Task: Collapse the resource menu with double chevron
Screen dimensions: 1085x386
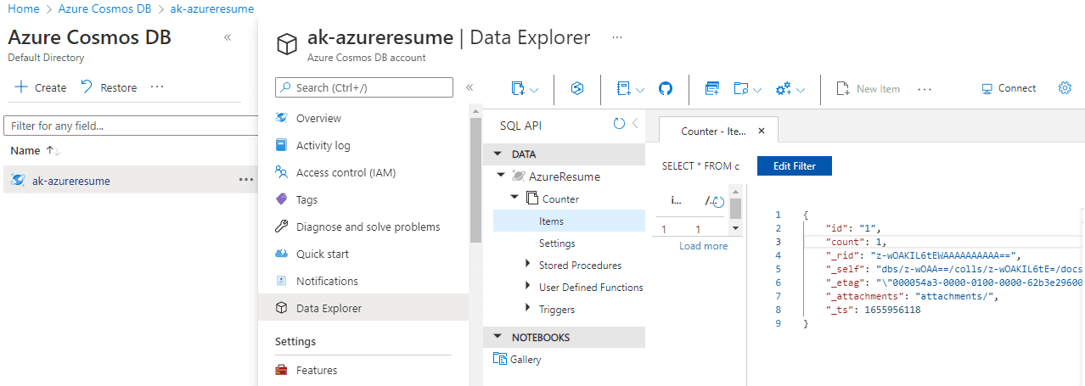Action: point(469,87)
